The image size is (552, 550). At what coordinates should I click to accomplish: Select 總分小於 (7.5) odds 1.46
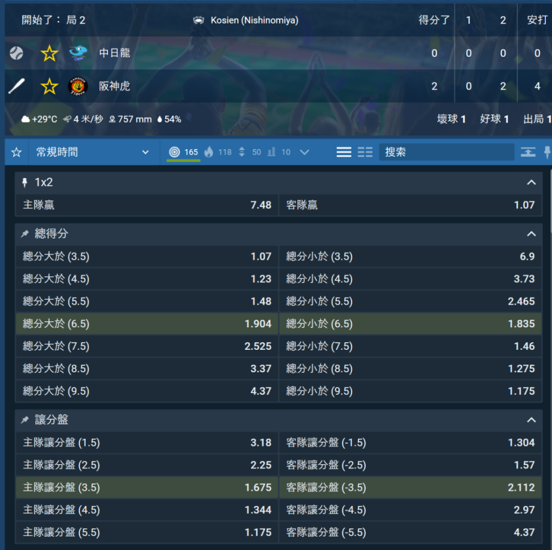[411, 346]
